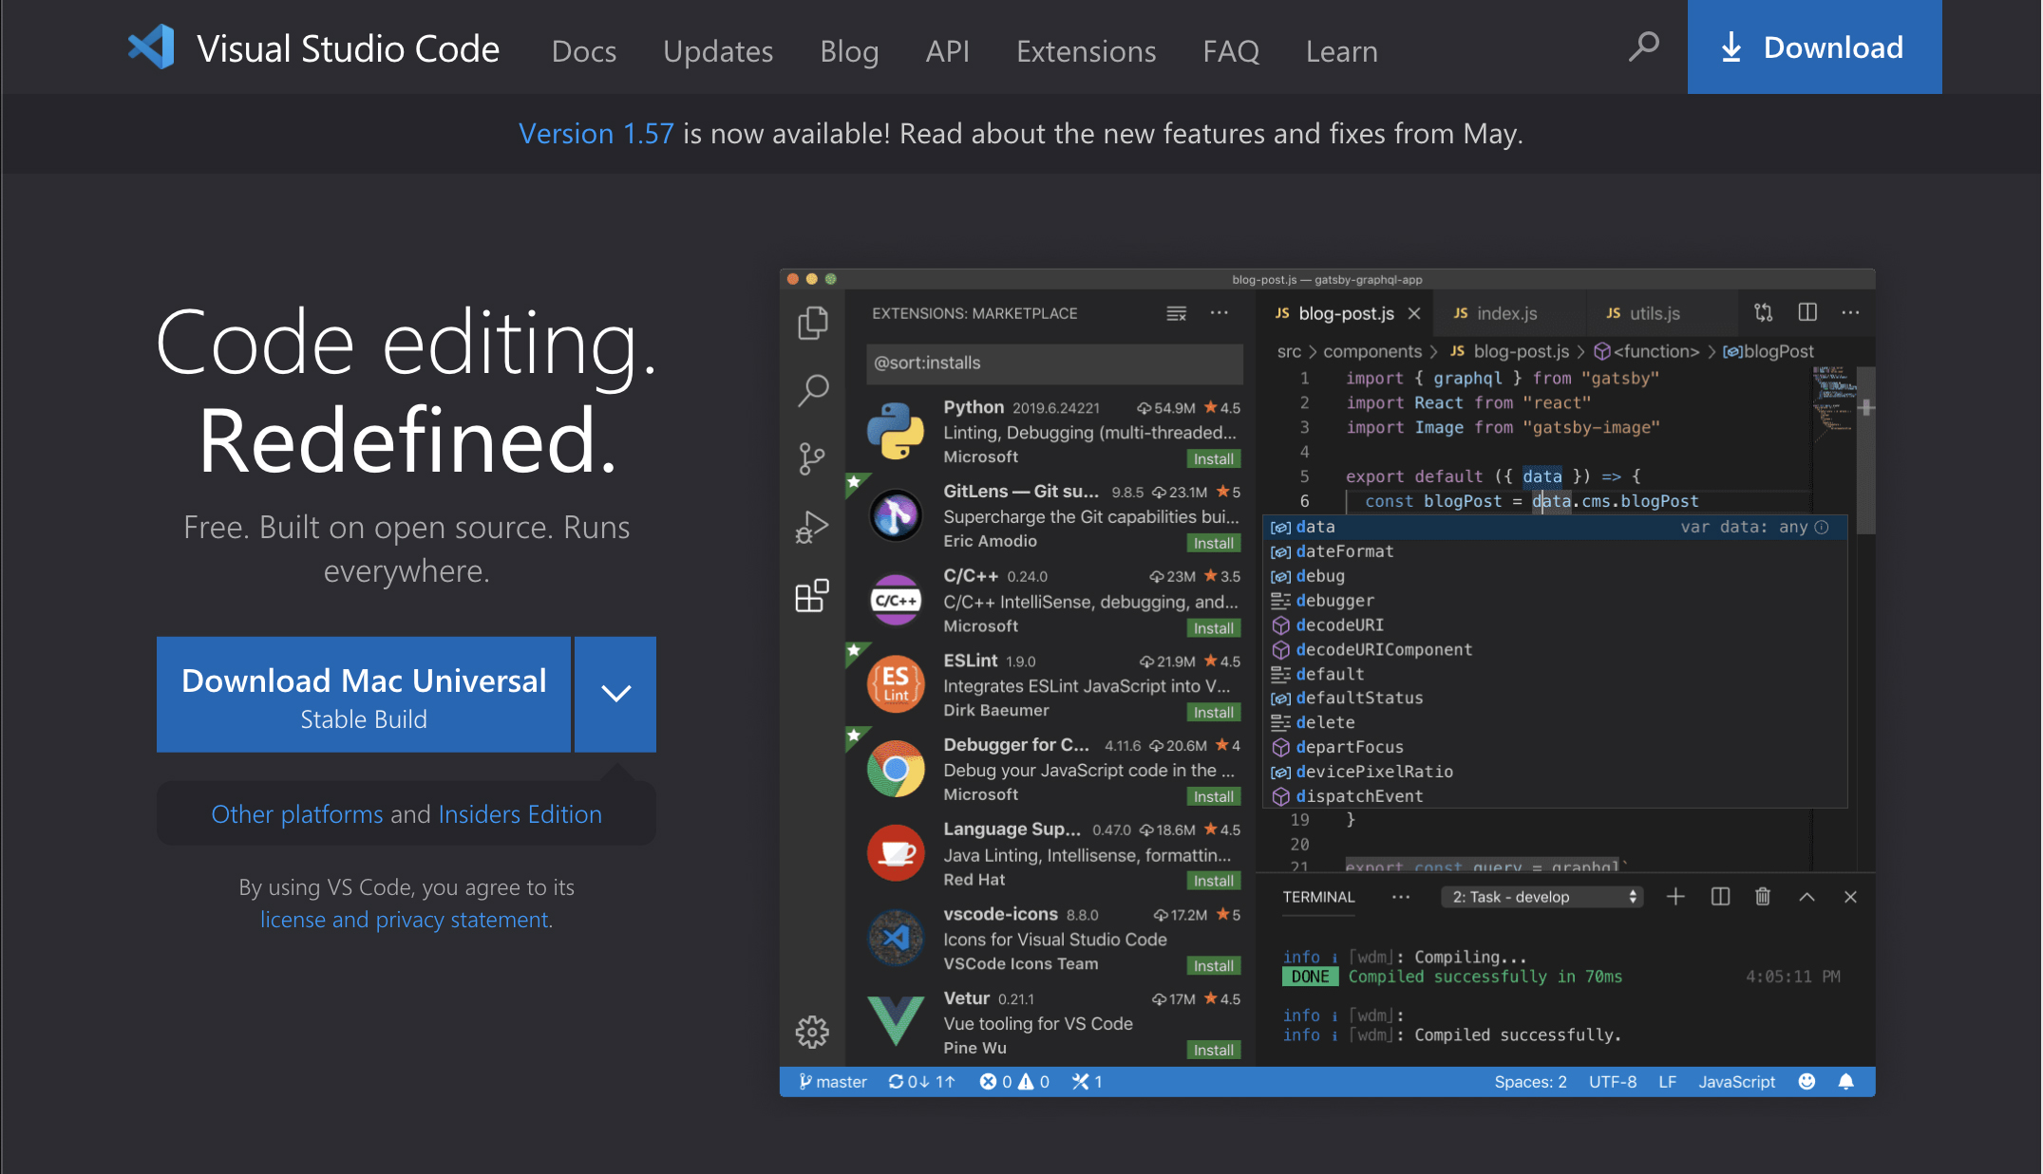The image size is (2043, 1174).
Task: Click components in the breadcrumb
Action: click(x=1372, y=351)
